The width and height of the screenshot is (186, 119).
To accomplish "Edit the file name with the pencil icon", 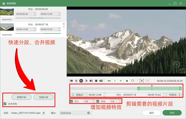I will 44,113.
